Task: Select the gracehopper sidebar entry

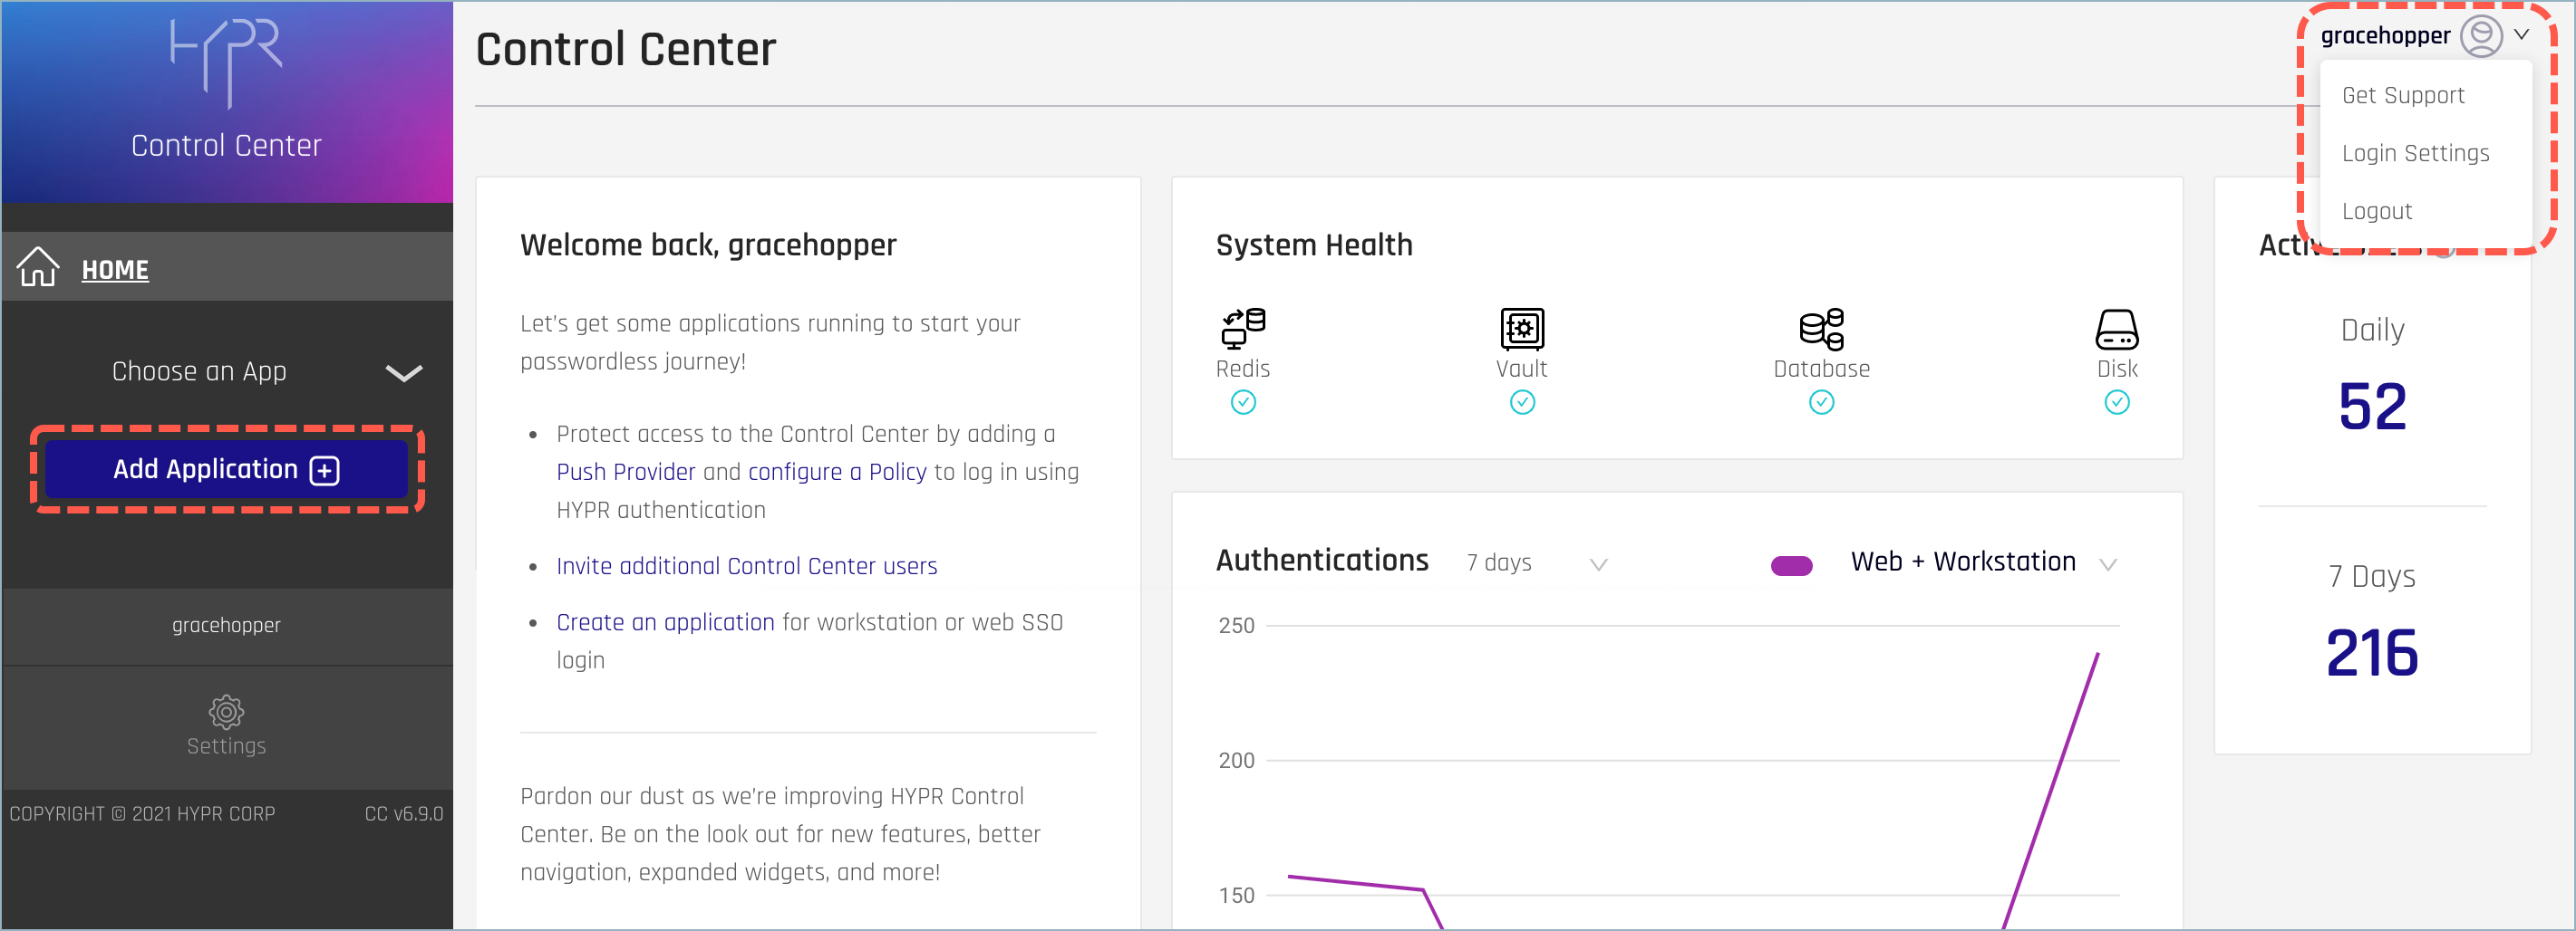Action: pos(226,625)
